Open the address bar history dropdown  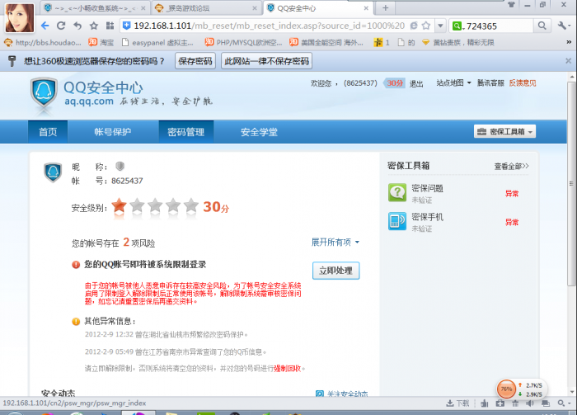point(440,26)
